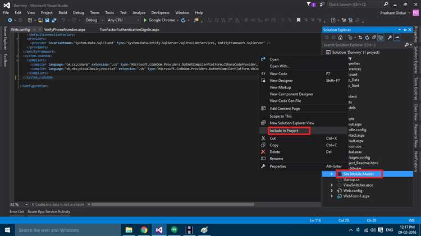This screenshot has width=421, height=236.
Task: Click Collapse All icon in Solution Explorer
Action: pos(374,38)
